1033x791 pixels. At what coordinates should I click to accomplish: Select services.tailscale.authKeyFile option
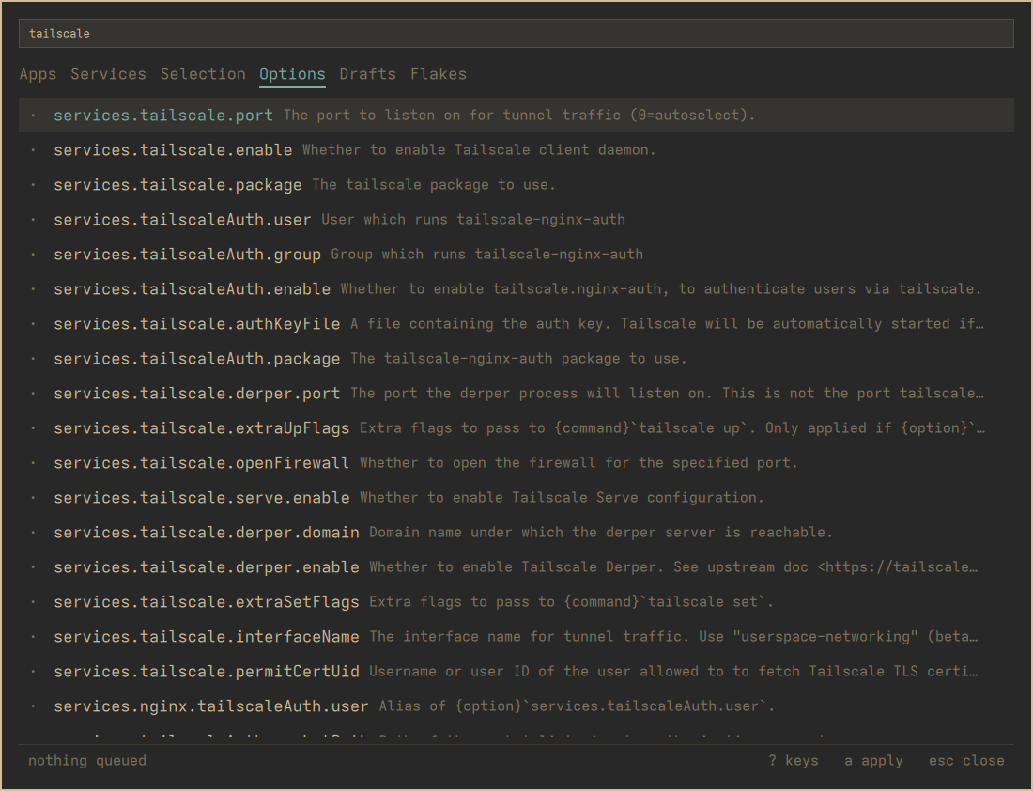click(516, 324)
